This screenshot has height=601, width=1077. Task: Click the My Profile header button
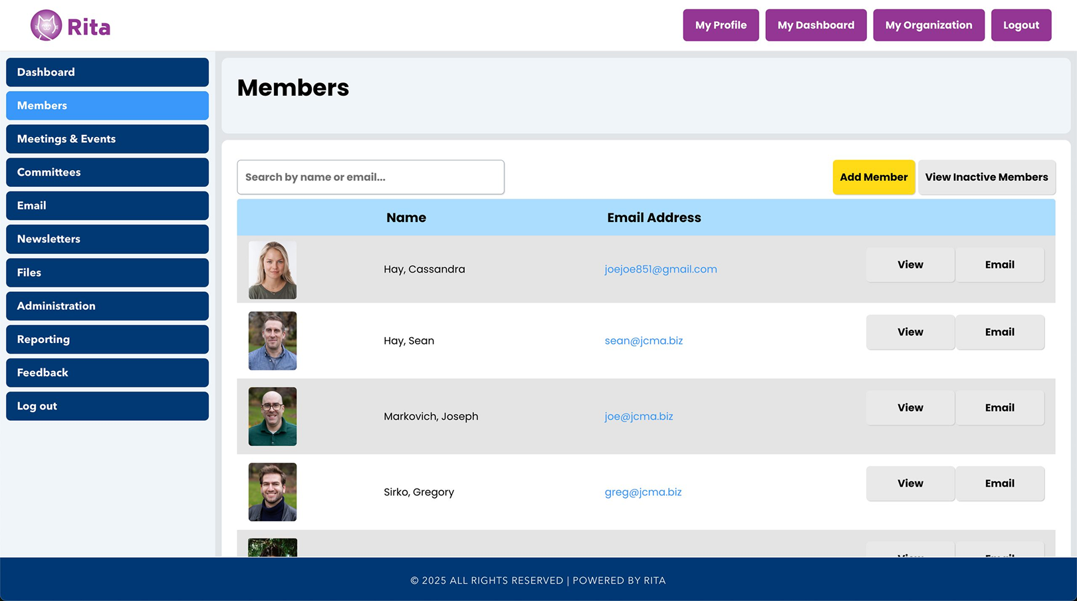tap(721, 25)
